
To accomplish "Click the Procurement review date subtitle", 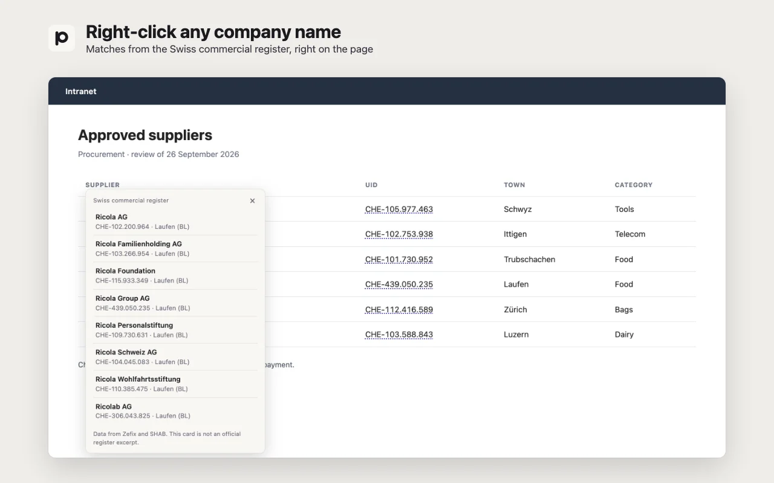I will point(158,155).
